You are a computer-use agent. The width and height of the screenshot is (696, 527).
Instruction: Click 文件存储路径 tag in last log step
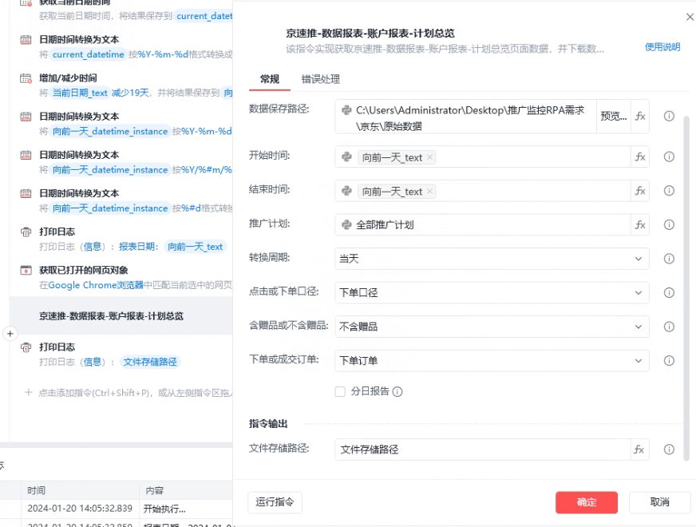[x=150, y=362]
